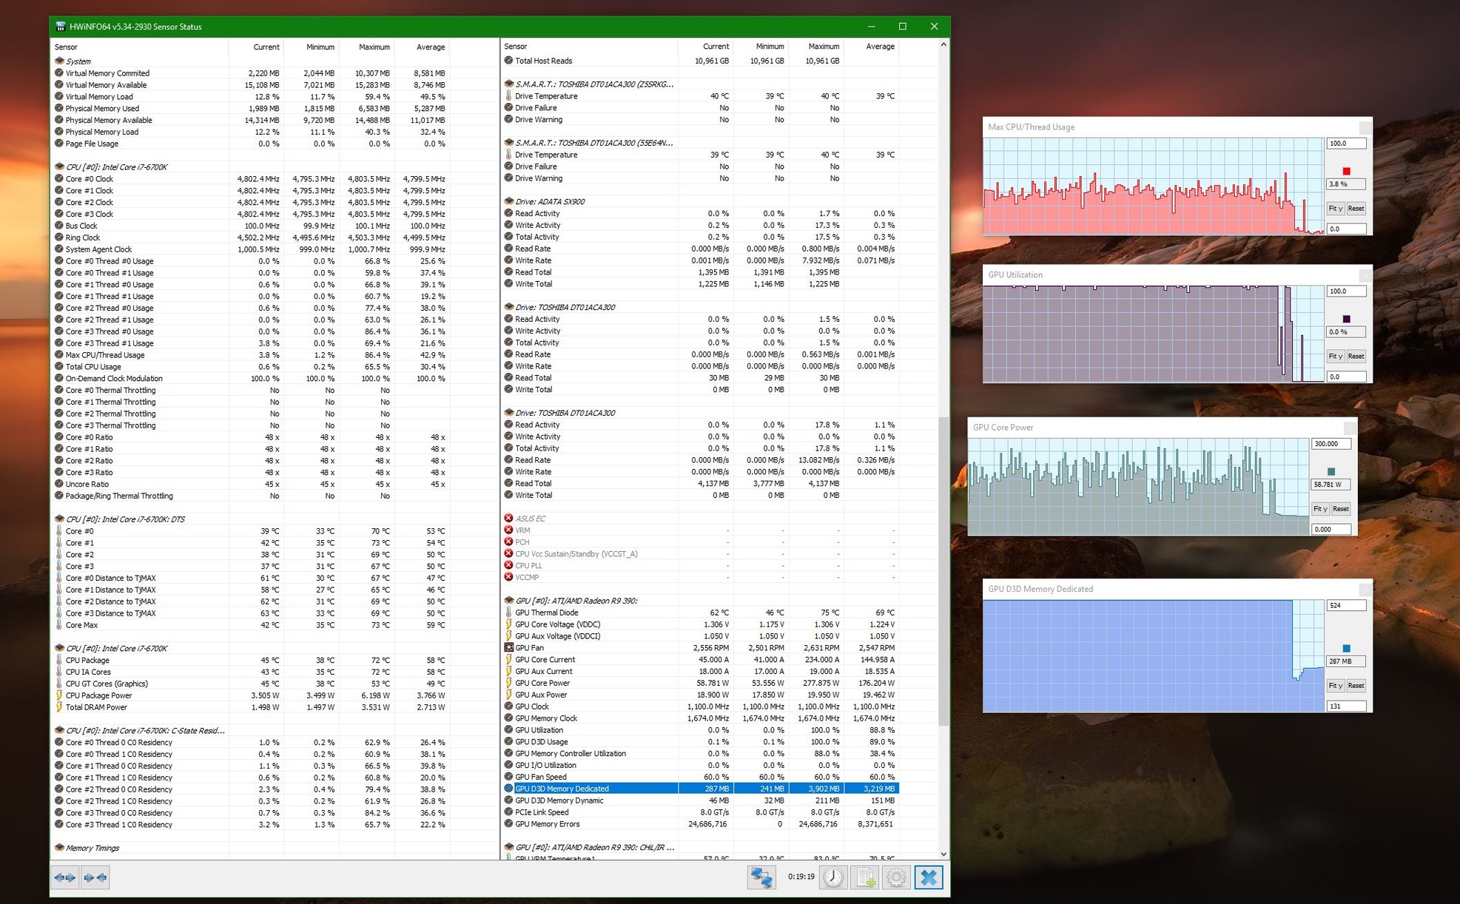
Task: Click the Total Host Reads sensor icon
Action: click(508, 61)
